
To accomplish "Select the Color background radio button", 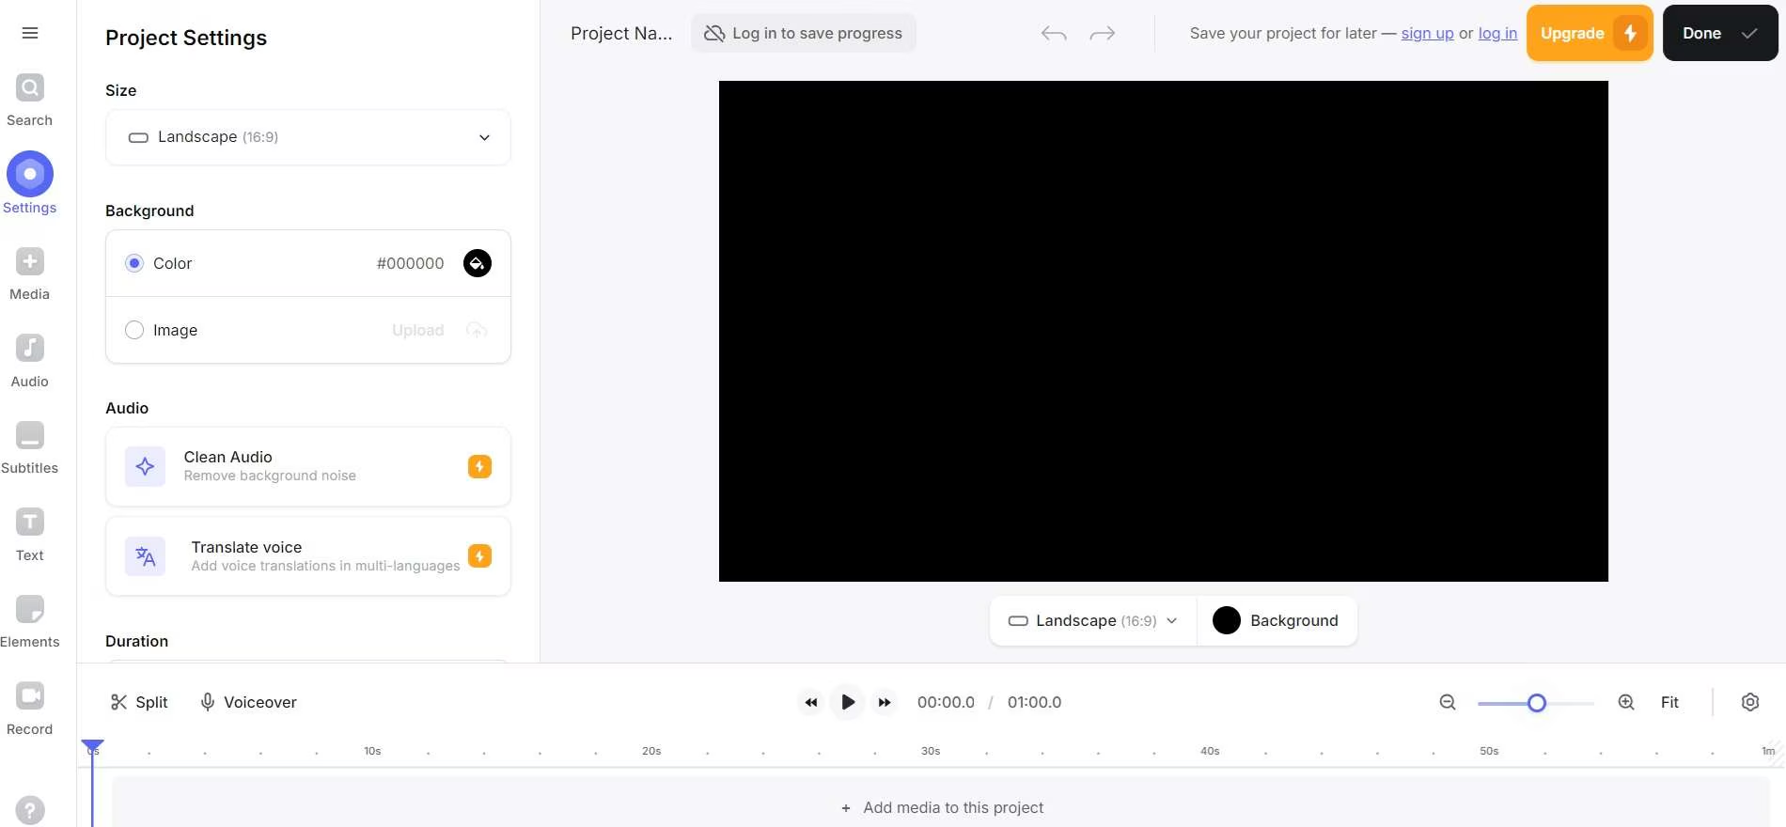I will (134, 263).
